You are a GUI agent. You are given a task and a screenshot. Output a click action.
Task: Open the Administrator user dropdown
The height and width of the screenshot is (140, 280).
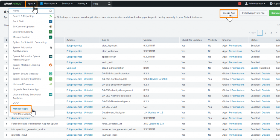[x=255, y=4]
